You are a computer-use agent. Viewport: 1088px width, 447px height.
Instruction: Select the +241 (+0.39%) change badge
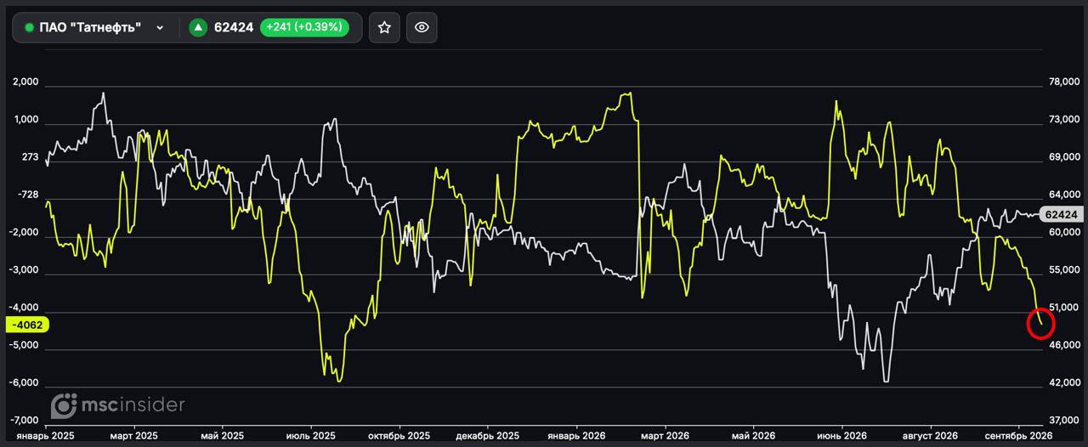pyautogui.click(x=304, y=27)
